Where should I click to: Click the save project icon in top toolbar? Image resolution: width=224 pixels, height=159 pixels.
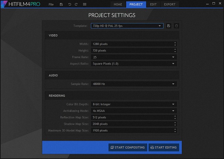coord(61,4)
